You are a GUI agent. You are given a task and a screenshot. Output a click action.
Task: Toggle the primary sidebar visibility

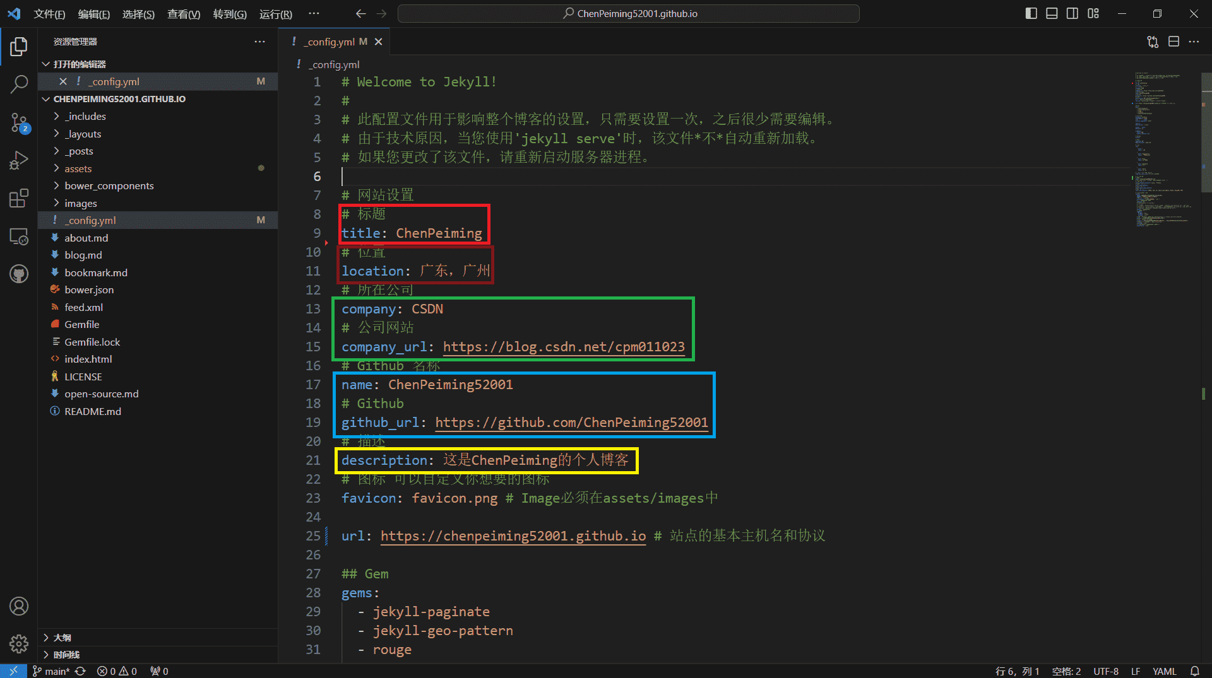pos(1031,13)
